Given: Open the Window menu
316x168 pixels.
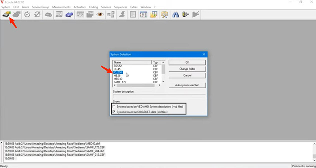Looking at the screenshot, I should point(146,7).
